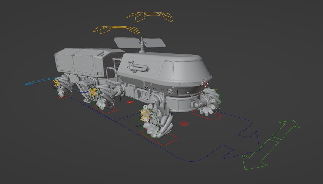
Task: Select the red circular target between rear axles
Action: click(129, 102)
